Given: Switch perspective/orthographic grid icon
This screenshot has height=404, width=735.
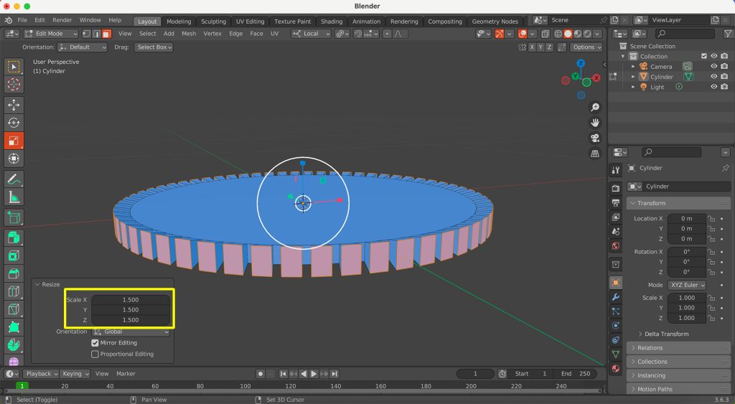Looking at the screenshot, I should [x=595, y=154].
